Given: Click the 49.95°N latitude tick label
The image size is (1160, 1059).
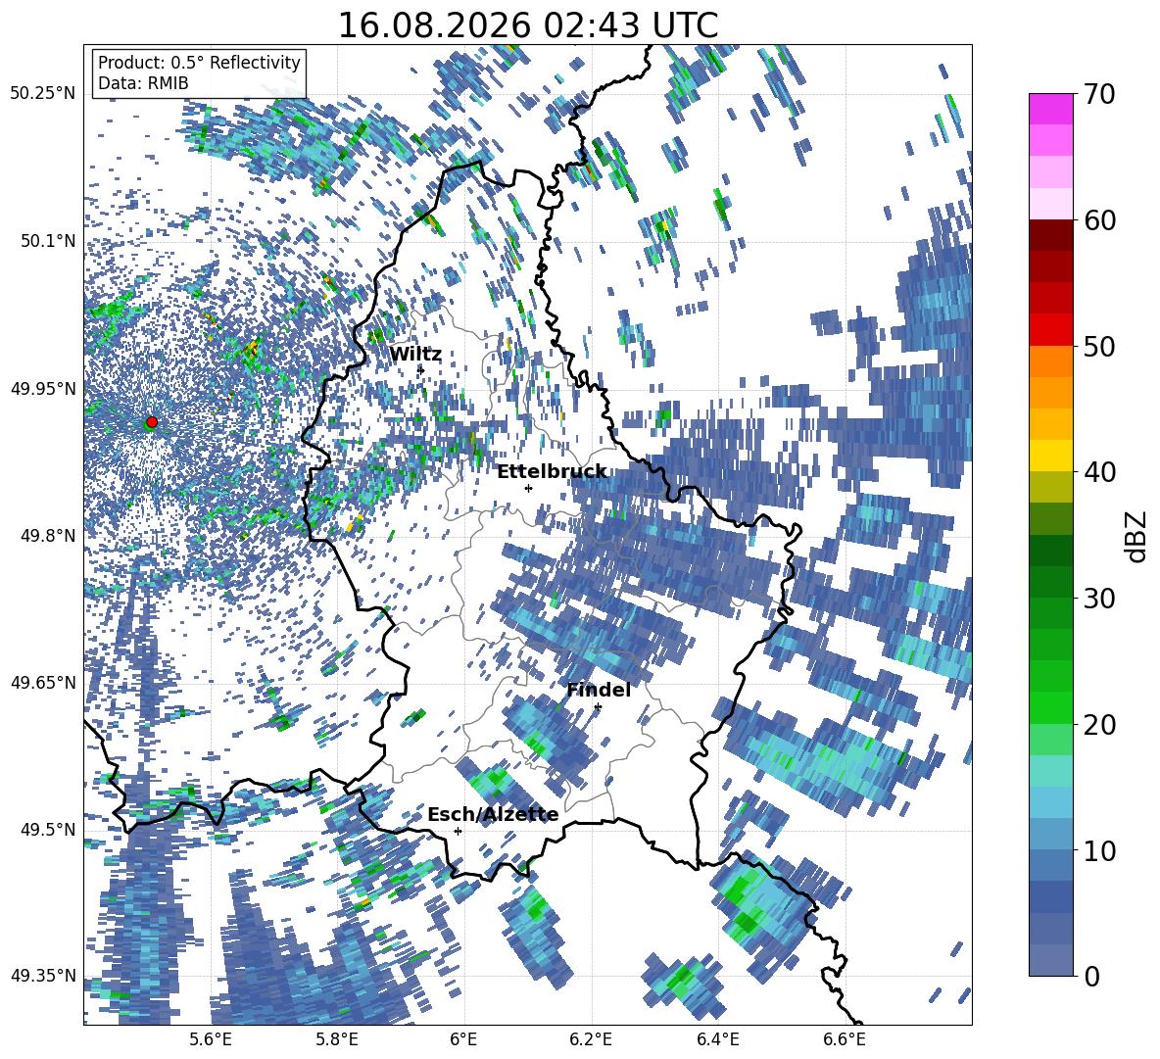Looking at the screenshot, I should point(44,388).
